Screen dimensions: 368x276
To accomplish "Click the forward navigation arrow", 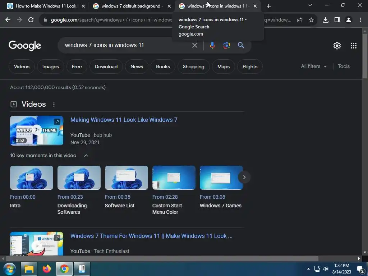I will [x=19, y=20].
